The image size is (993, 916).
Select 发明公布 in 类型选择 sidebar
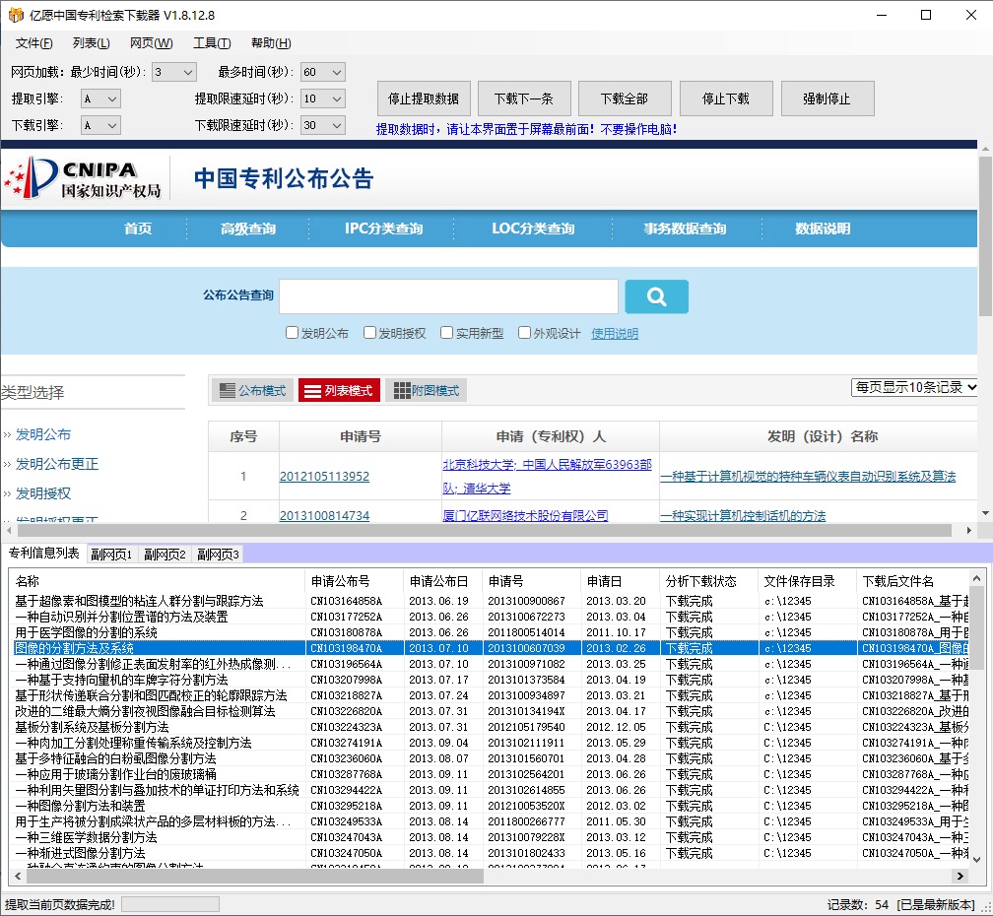pyautogui.click(x=43, y=434)
